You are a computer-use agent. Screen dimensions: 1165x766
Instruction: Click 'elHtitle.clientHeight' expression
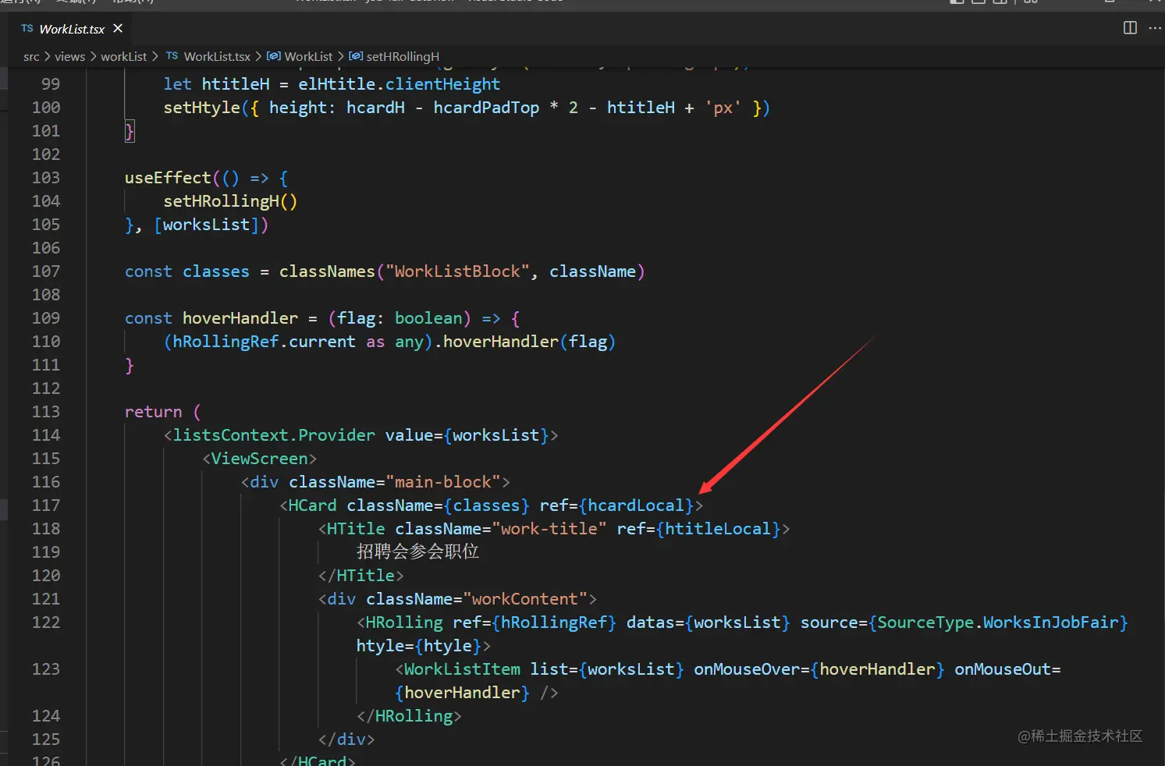(400, 84)
